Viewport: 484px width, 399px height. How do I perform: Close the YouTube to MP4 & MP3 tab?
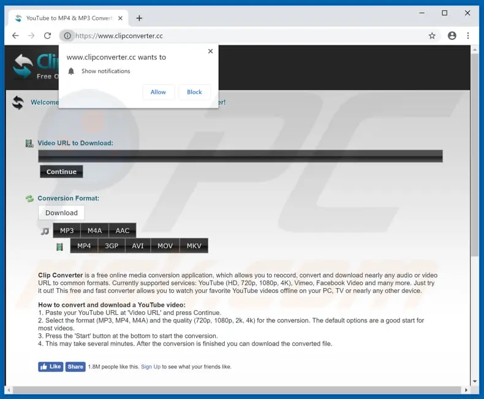[x=120, y=18]
